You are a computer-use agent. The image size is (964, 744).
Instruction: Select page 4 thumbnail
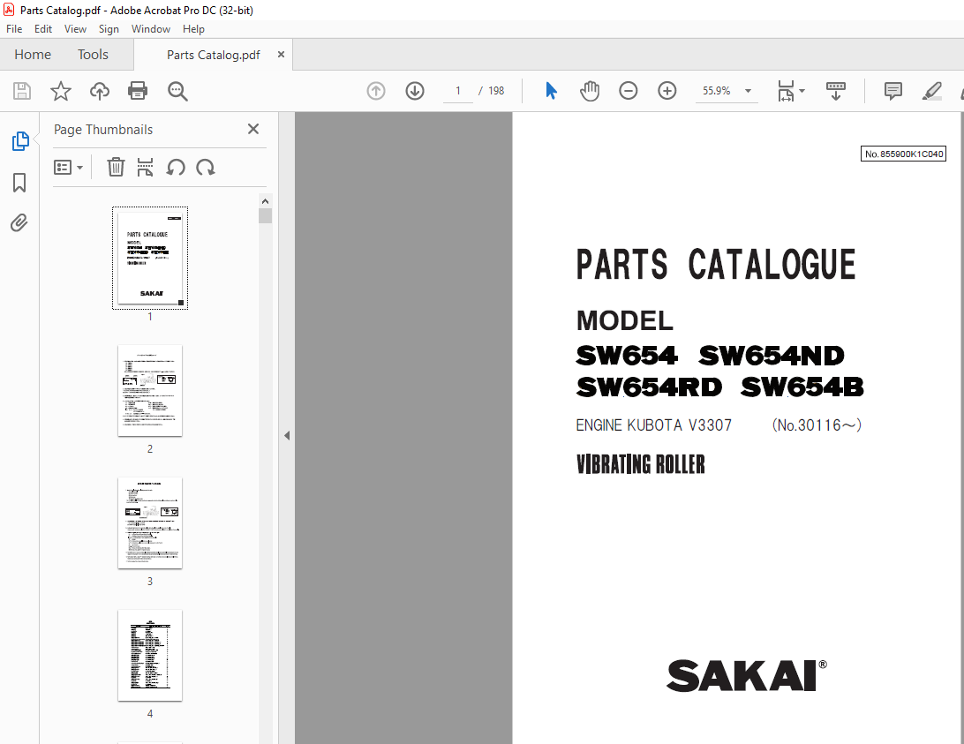(150, 655)
